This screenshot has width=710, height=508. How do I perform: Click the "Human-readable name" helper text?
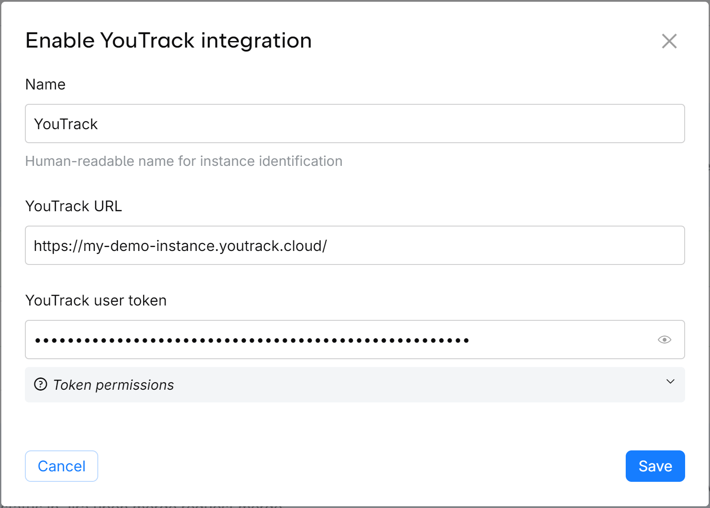[x=184, y=161]
